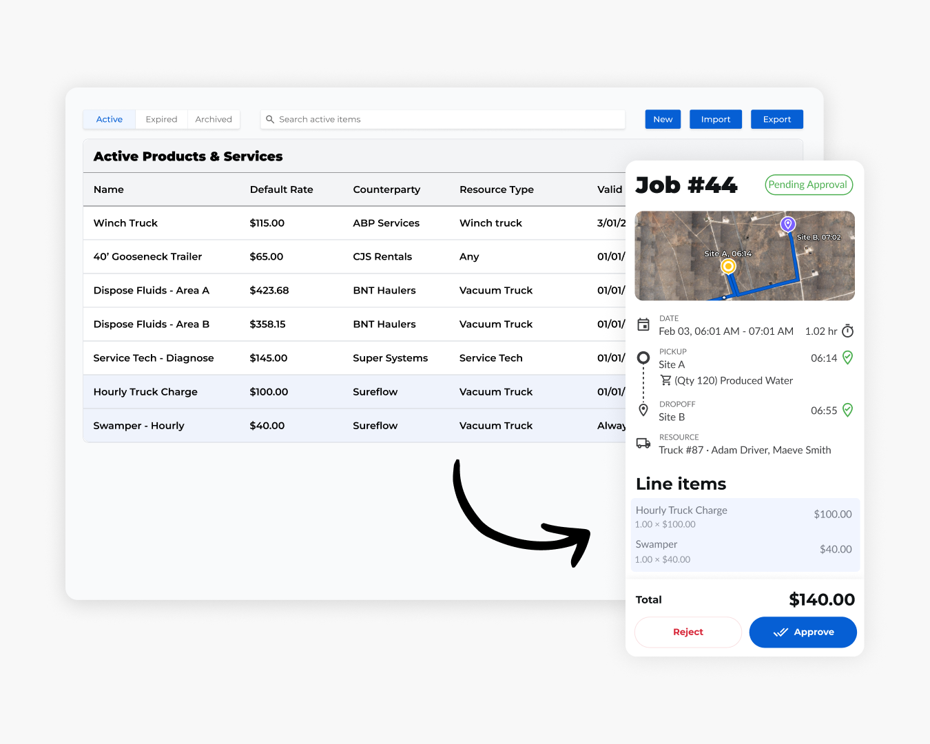This screenshot has height=744, width=930.
Task: Click the shopping cart icon by Produced Water
Action: pyautogui.click(x=666, y=380)
